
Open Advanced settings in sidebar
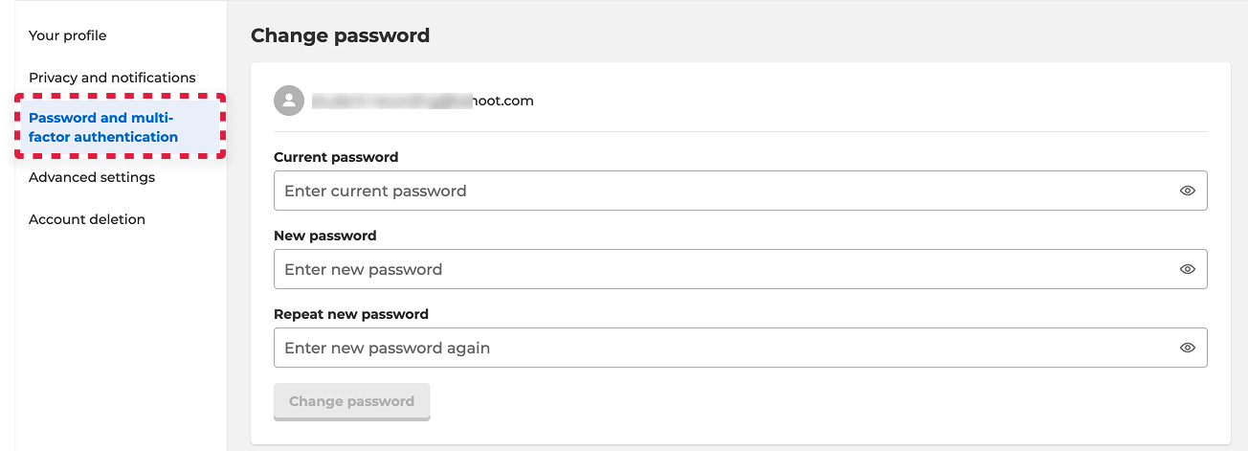(92, 177)
